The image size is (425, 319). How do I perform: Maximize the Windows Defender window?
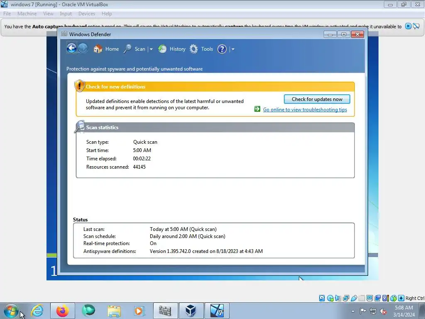click(344, 34)
